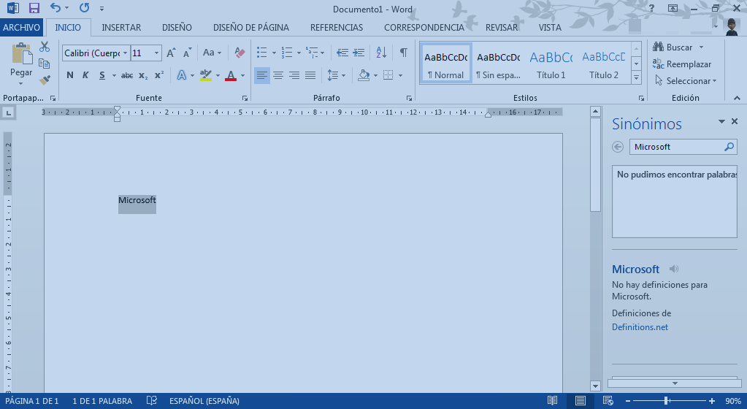
Task: Switch to the INSERTAR tab
Action: 121,28
